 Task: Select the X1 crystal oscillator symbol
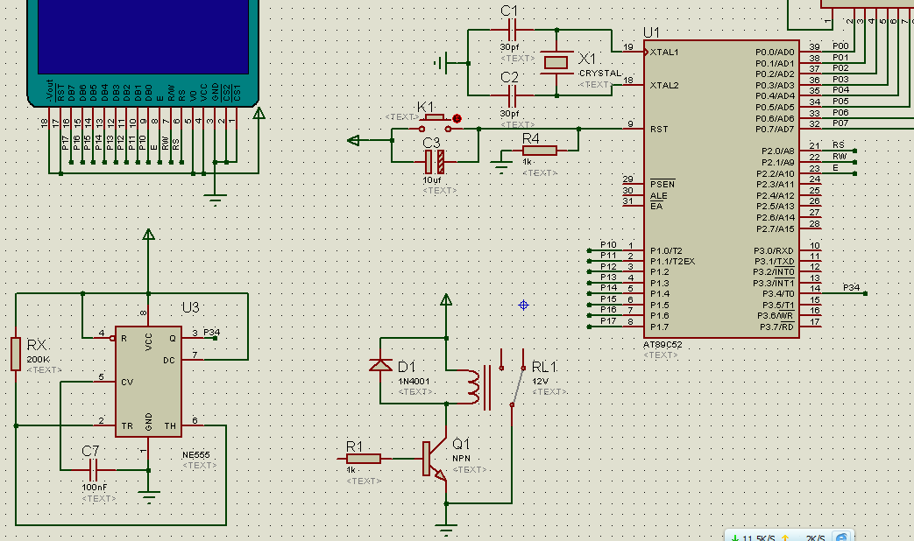pos(556,62)
